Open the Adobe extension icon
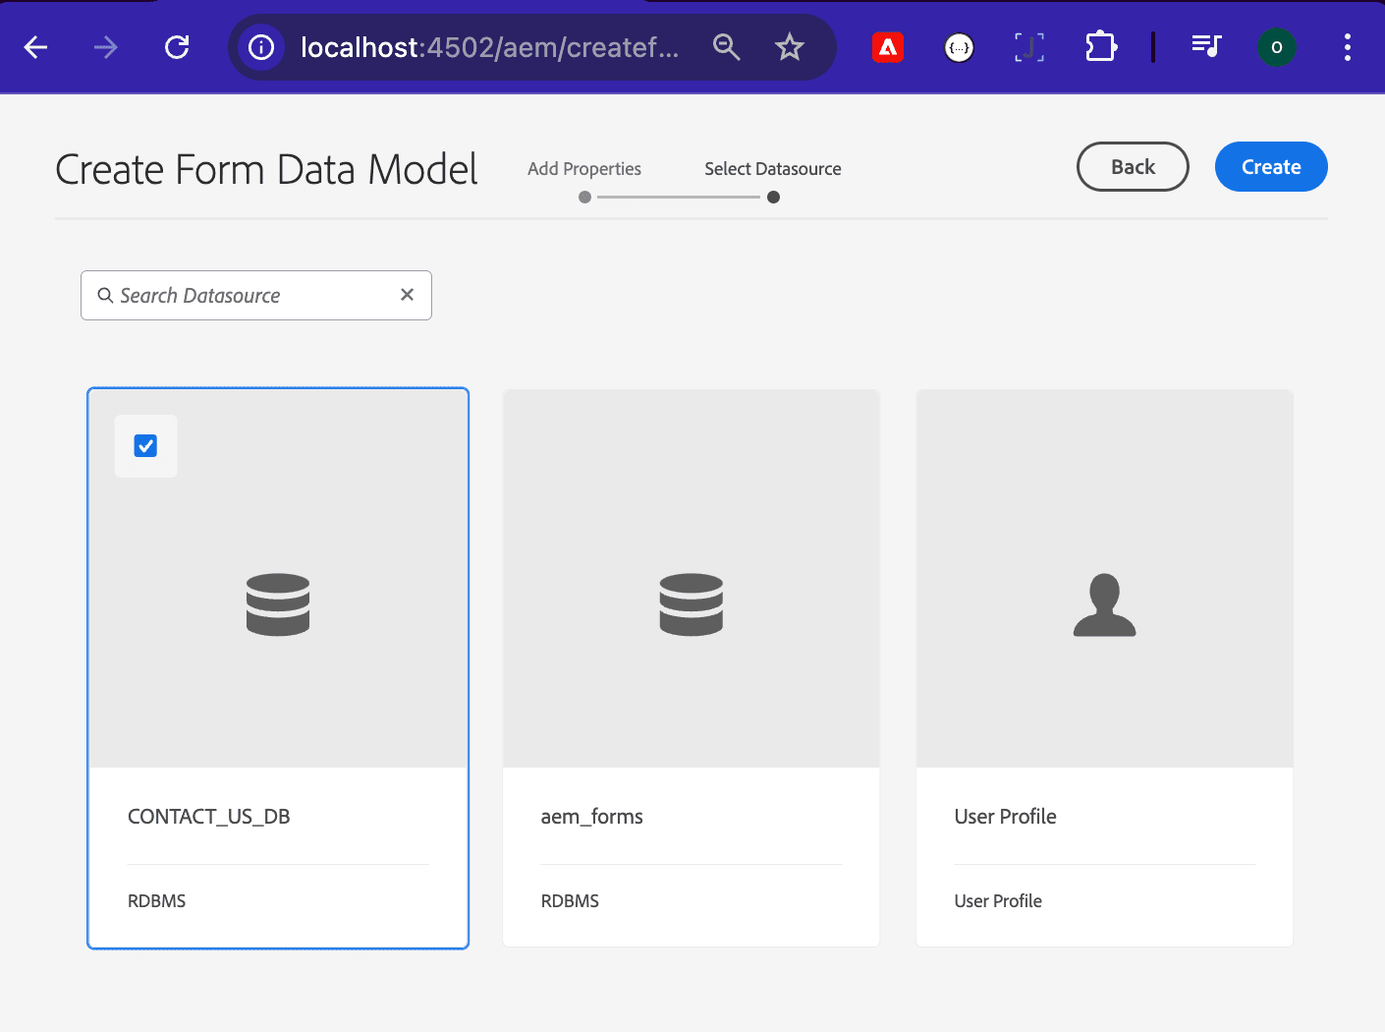The image size is (1385, 1032). [888, 47]
